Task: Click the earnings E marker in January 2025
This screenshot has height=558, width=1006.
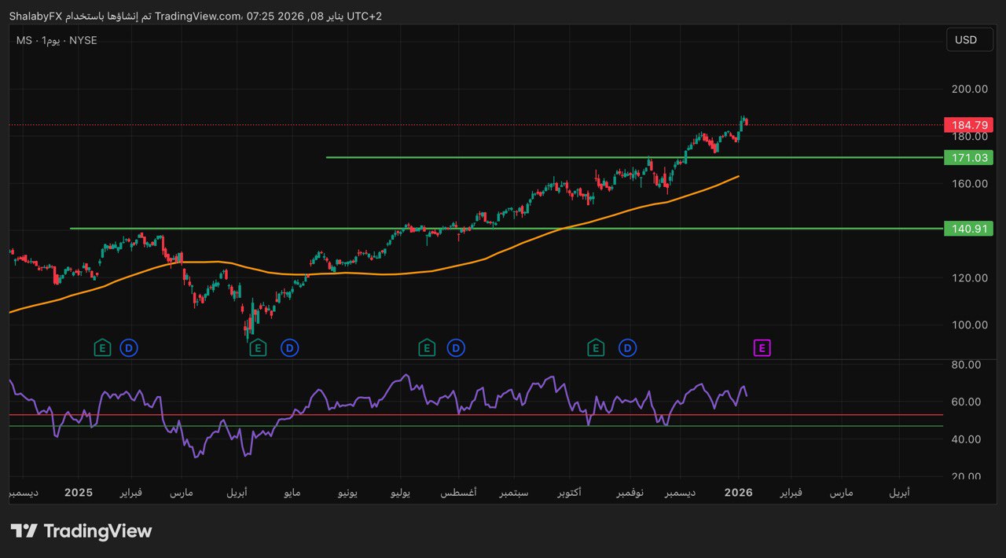Action: [x=102, y=347]
